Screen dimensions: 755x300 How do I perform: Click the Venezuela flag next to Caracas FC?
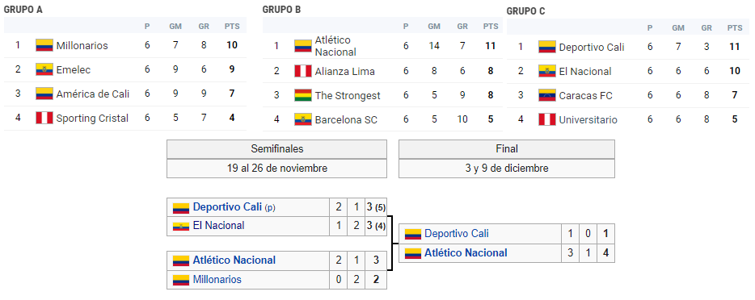click(547, 95)
